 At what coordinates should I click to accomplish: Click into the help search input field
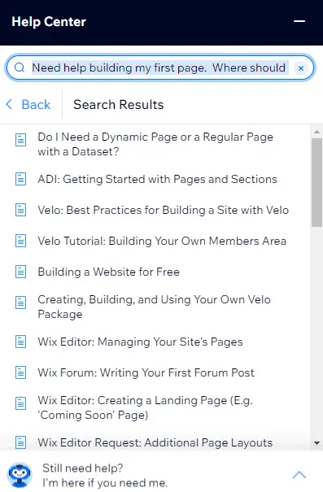(x=160, y=67)
